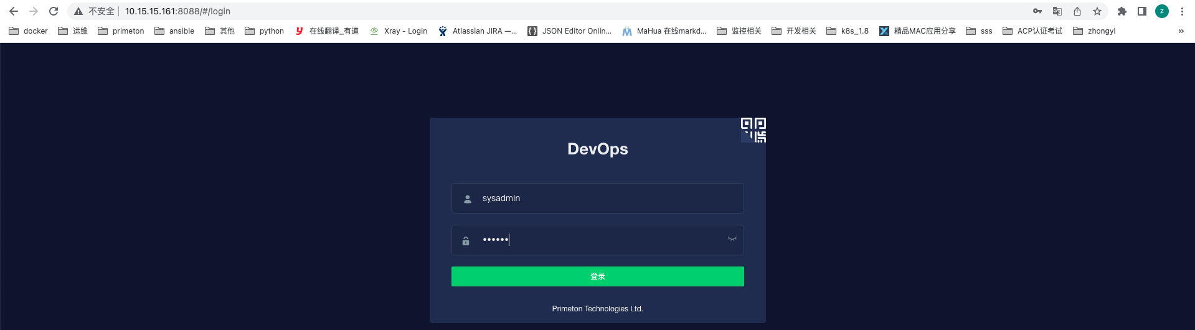The width and height of the screenshot is (1195, 330).
Task: Open the docker bookmarks folder
Action: (x=28, y=31)
